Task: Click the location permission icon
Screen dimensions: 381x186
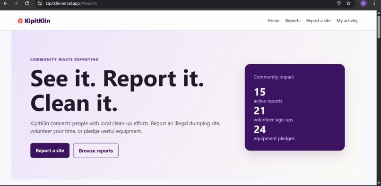Action: [x=339, y=3]
